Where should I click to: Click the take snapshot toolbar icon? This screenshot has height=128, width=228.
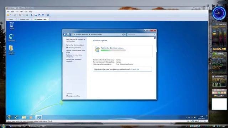(x=20, y=15)
